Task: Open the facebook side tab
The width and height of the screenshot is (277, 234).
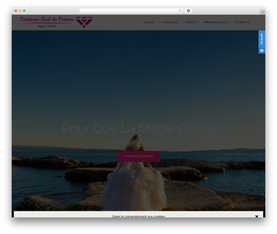Action: tap(261, 39)
